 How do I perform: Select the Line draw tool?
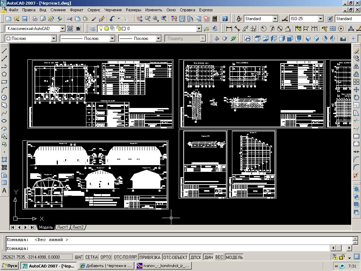tap(4, 51)
